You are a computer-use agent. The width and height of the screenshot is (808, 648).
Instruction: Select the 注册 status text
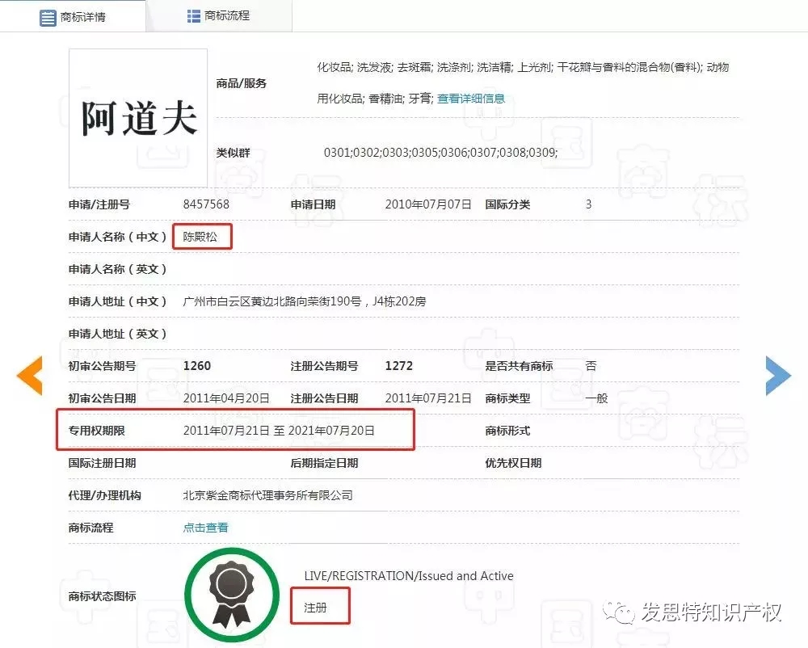(315, 608)
